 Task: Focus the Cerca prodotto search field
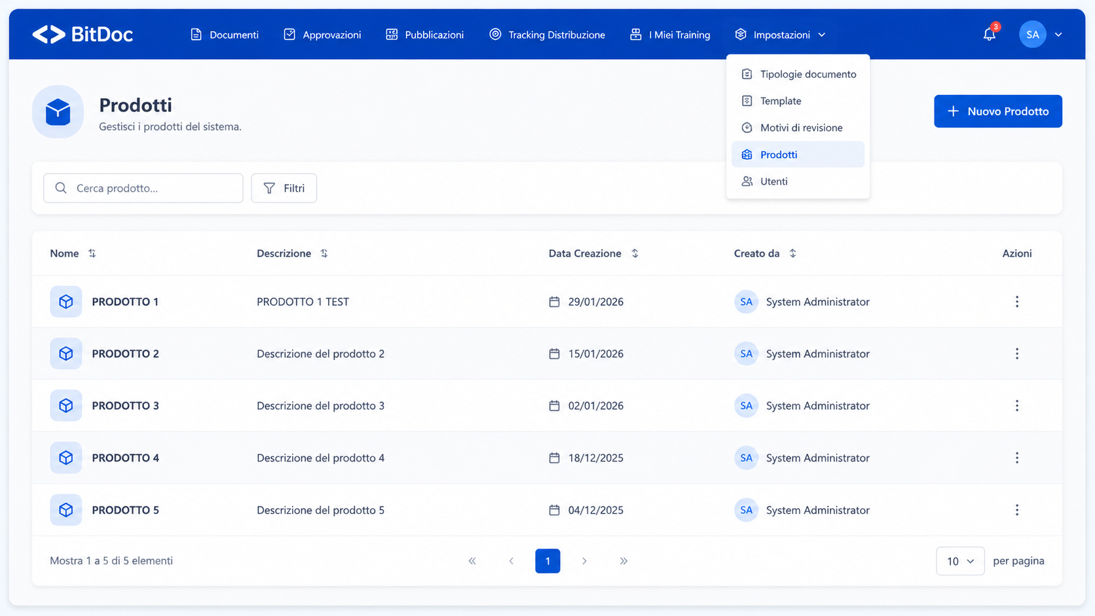[x=143, y=188]
